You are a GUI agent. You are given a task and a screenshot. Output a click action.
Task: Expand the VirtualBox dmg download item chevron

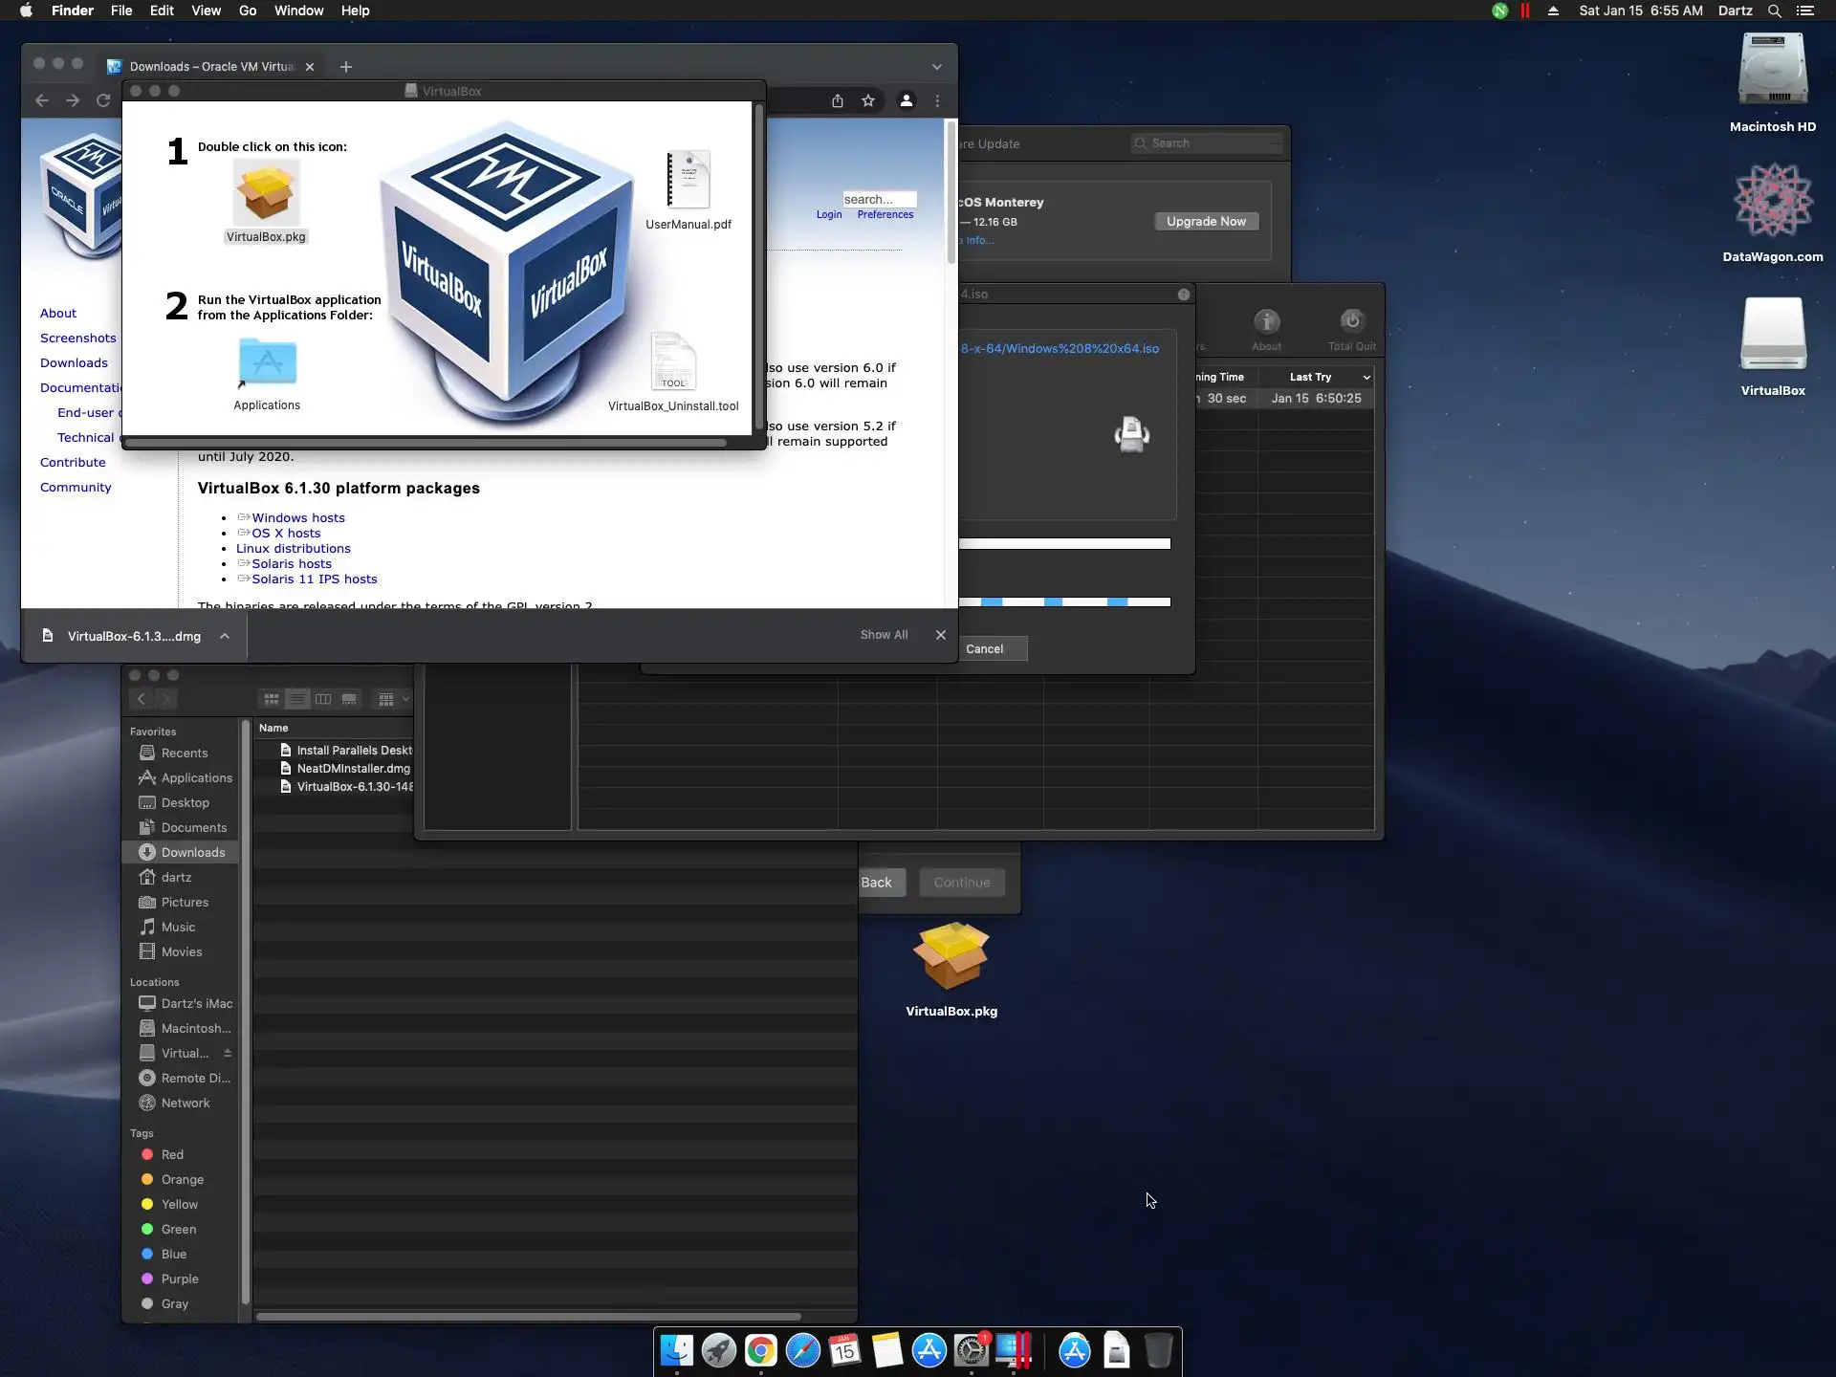[x=225, y=636]
